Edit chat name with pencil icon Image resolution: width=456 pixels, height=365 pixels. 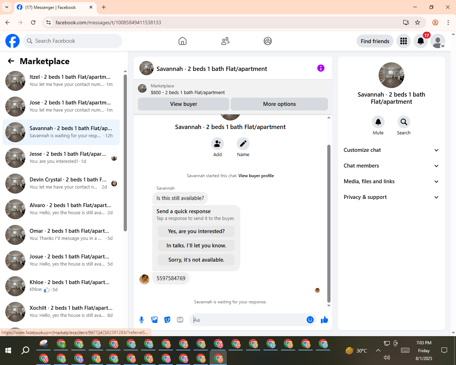243,144
